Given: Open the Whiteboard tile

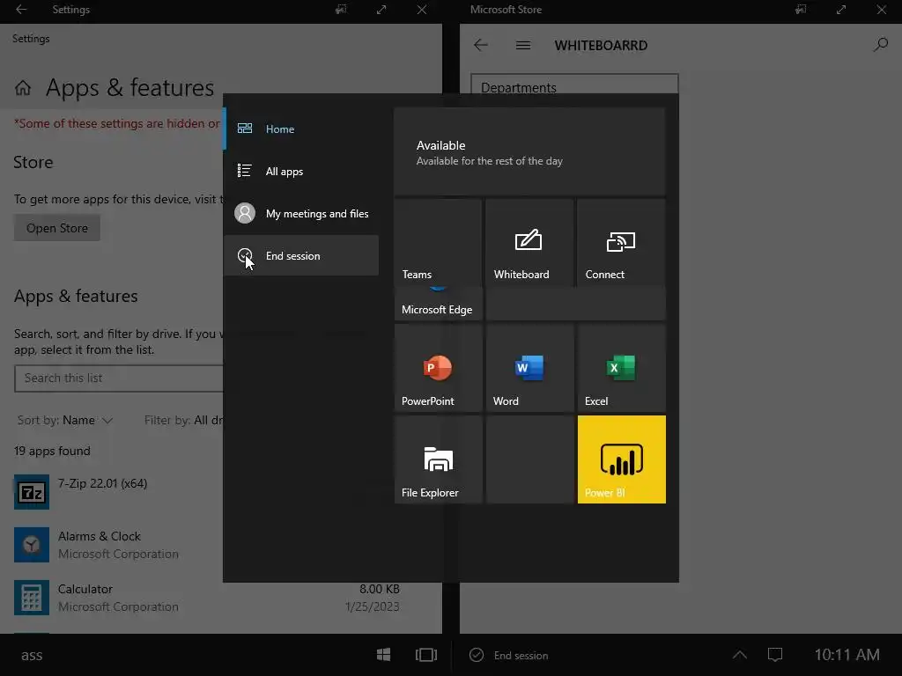Looking at the screenshot, I should 529,243.
